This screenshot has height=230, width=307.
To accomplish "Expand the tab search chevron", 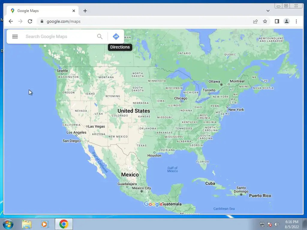I will coord(268,11).
